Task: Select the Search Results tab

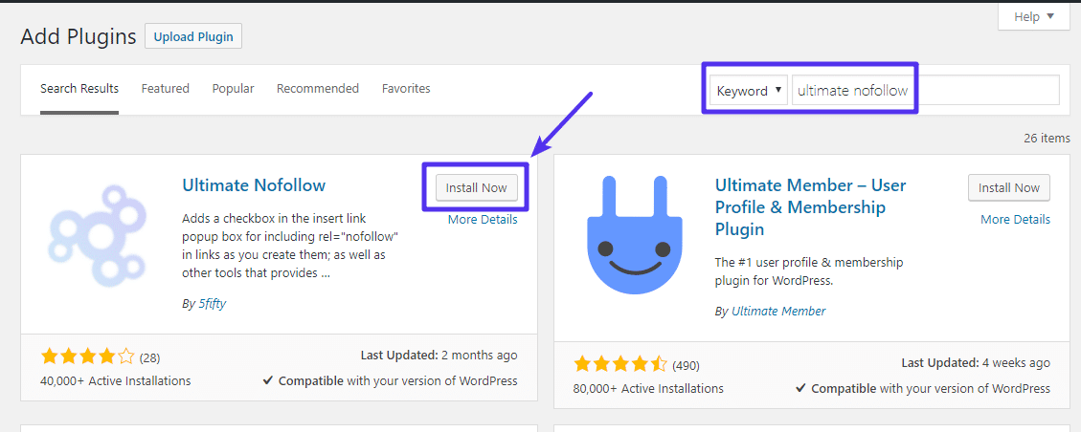Action: click(x=79, y=88)
